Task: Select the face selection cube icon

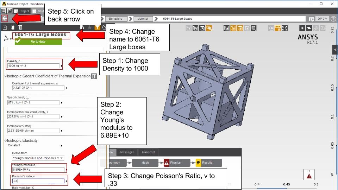Action: point(195,28)
